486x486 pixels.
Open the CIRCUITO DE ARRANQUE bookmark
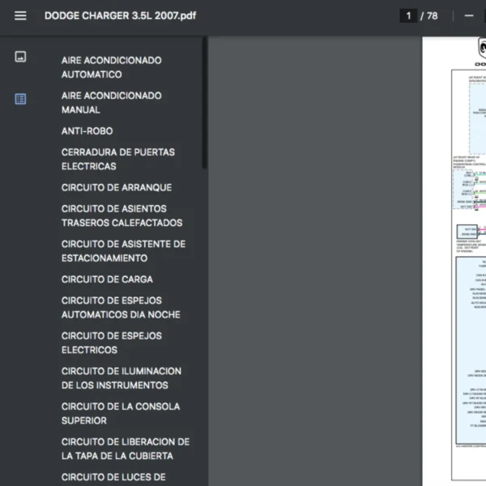116,187
